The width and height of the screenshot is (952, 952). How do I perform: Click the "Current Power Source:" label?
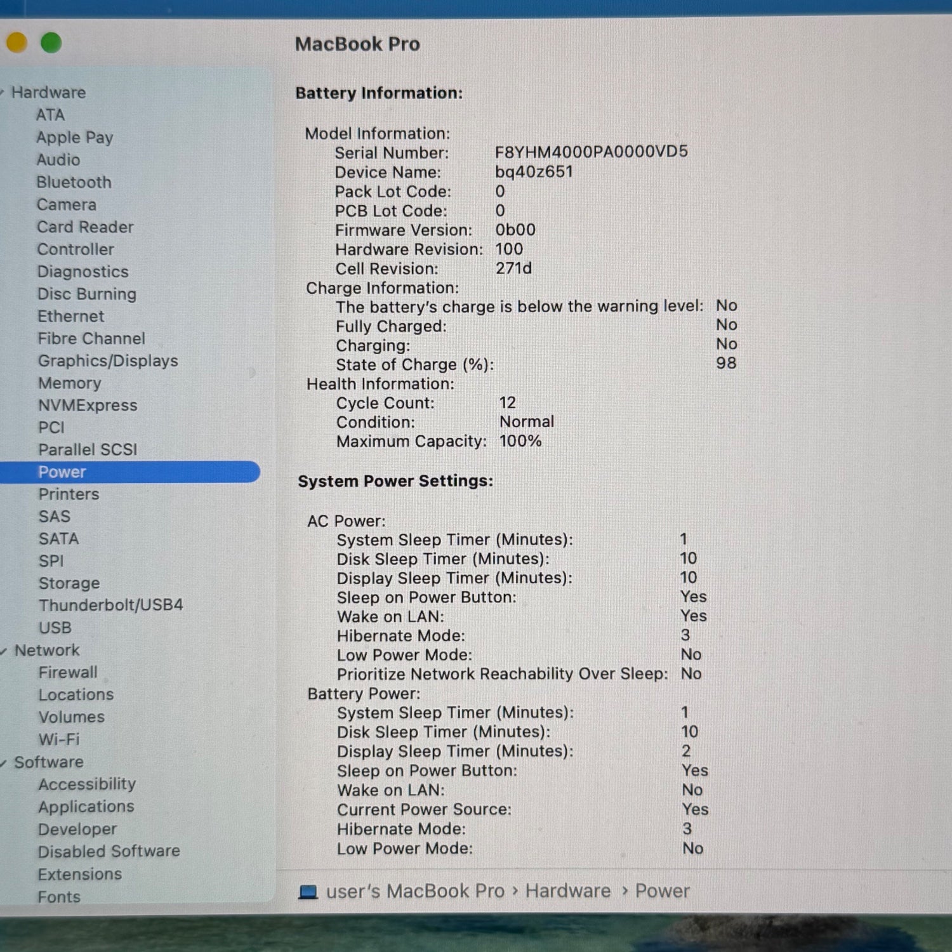[424, 810]
